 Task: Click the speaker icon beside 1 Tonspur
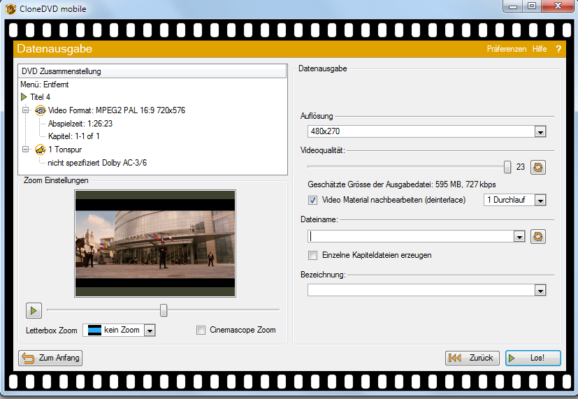[40, 150]
